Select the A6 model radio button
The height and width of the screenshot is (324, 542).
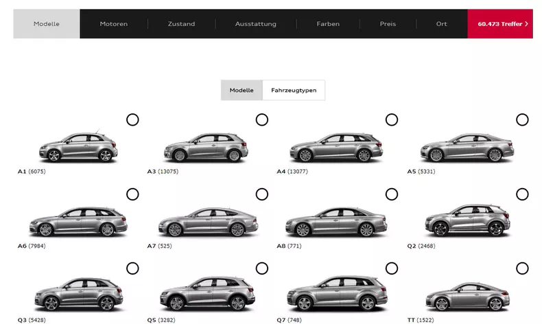[132, 194]
